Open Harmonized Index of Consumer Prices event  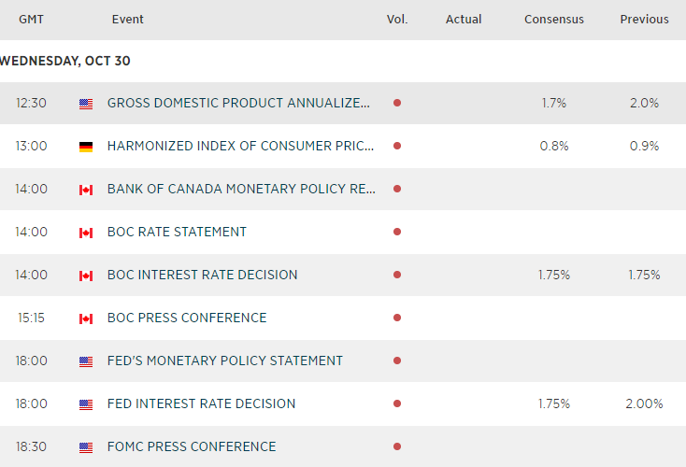[x=241, y=147]
